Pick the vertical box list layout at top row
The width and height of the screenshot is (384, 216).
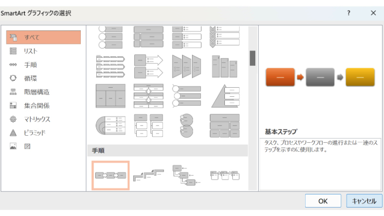click(149, 37)
